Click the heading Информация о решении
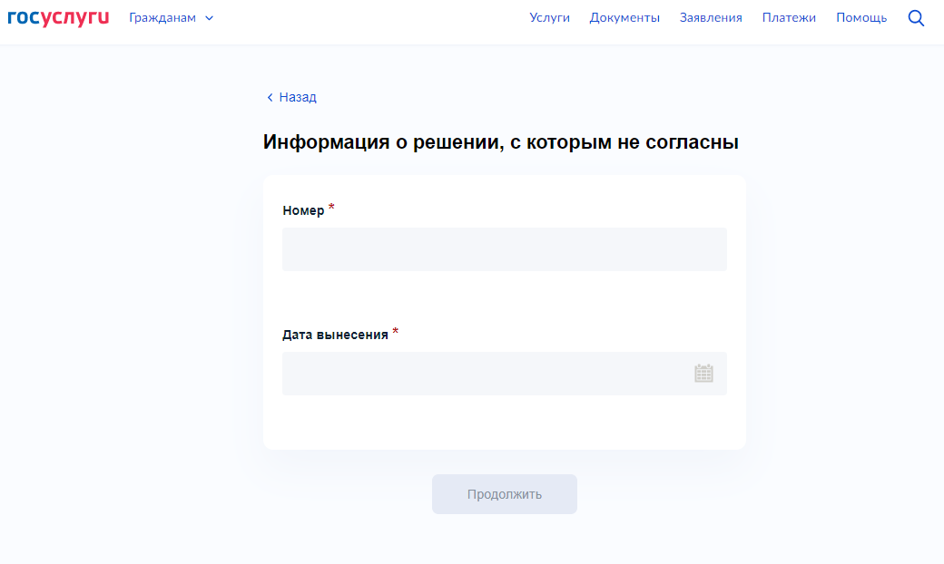Viewport: 944px width, 564px height. click(500, 142)
